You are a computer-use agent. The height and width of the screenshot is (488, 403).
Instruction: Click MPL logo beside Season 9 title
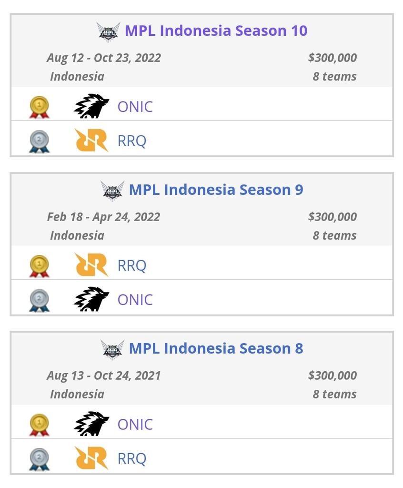point(113,190)
